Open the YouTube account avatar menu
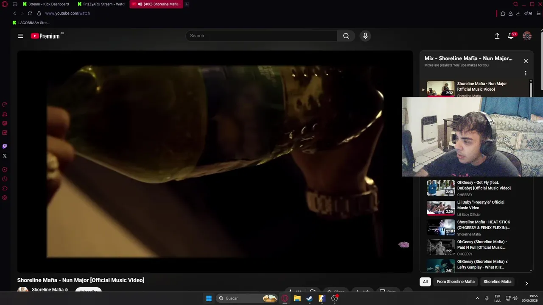 pos(527,36)
